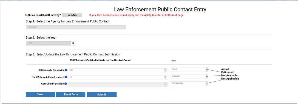Click the info icon next to Unit/Officer-initiated contacts
Image resolution: width=298 pixels, height=104 pixels.
click(x=66, y=77)
